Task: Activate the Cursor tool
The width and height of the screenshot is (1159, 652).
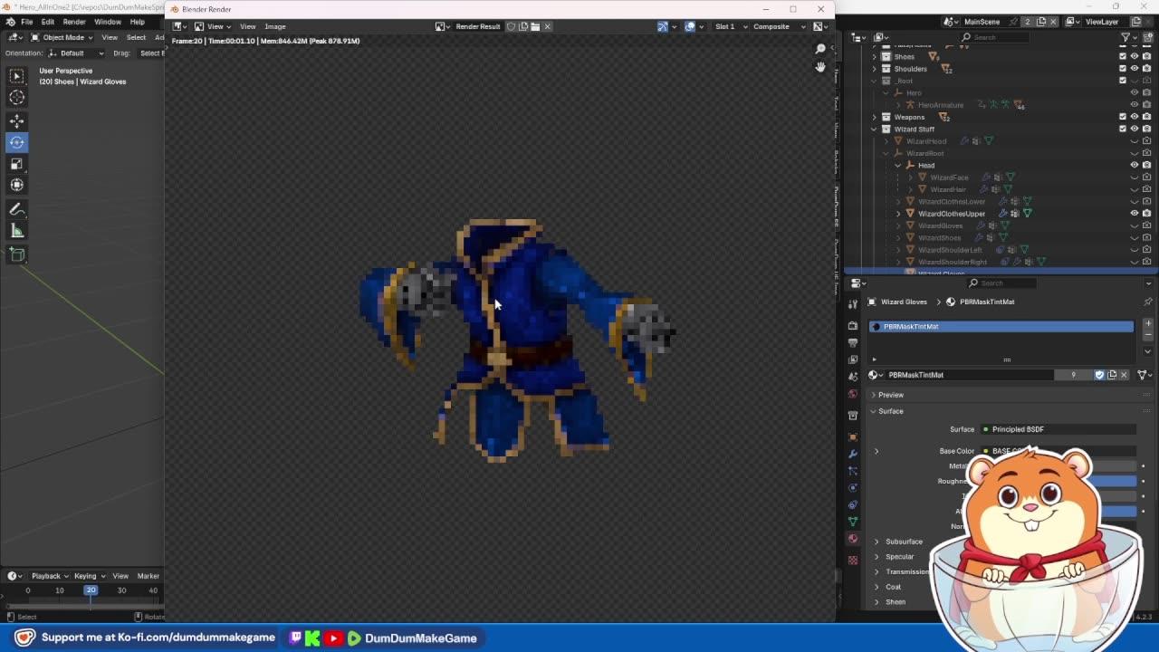Action: click(16, 98)
